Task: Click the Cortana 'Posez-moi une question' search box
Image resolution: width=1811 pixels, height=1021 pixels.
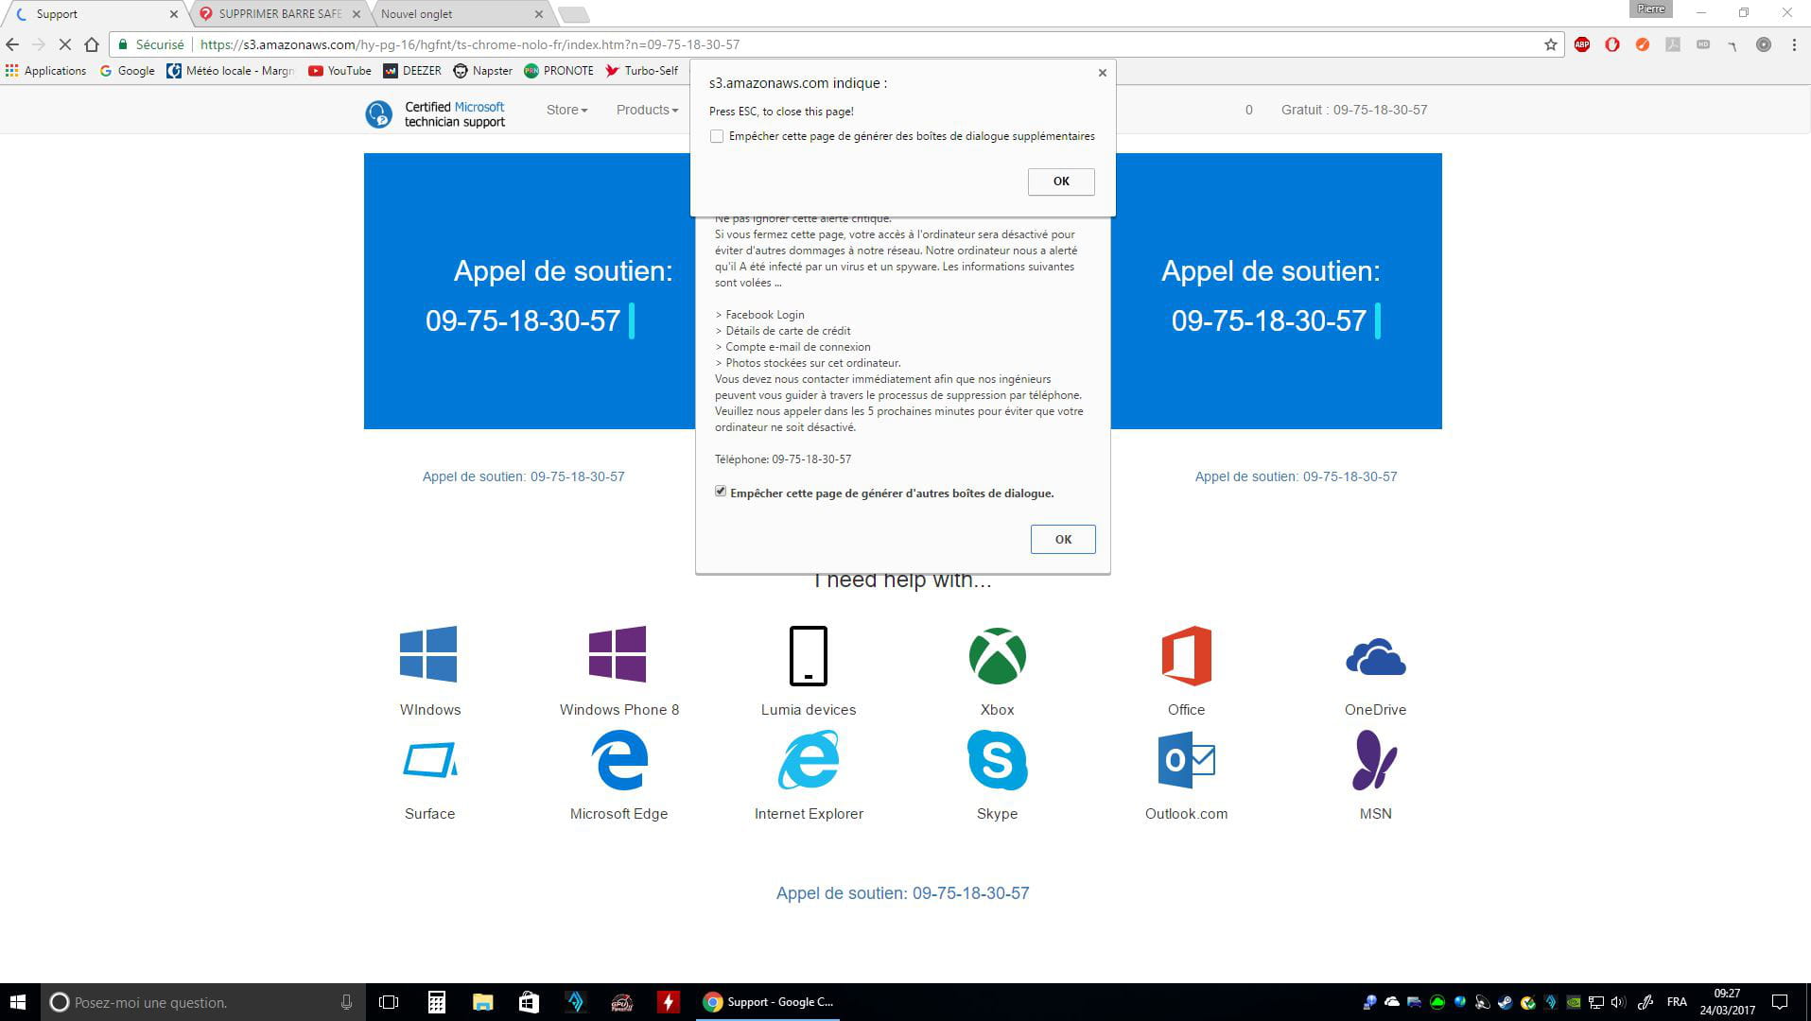Action: [x=203, y=1002]
